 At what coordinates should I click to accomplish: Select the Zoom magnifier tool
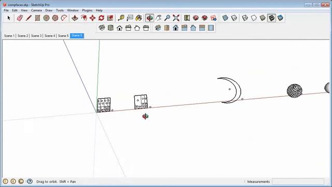(x=167, y=18)
